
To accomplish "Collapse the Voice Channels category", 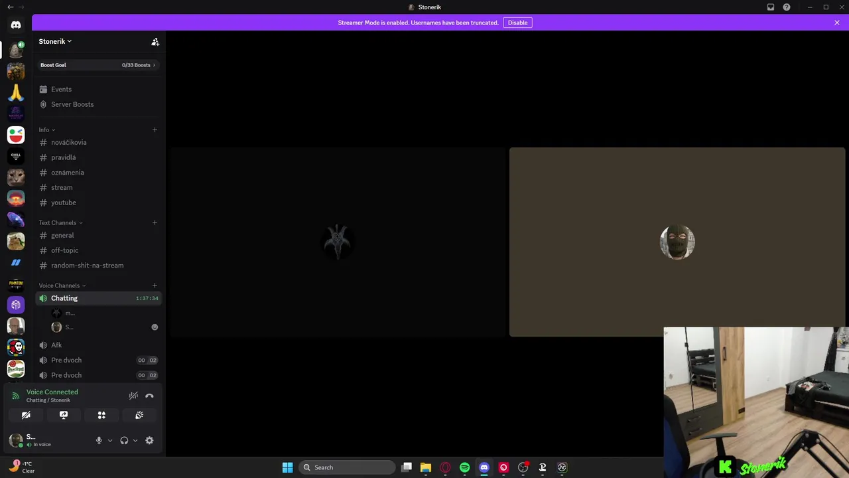I will click(62, 285).
